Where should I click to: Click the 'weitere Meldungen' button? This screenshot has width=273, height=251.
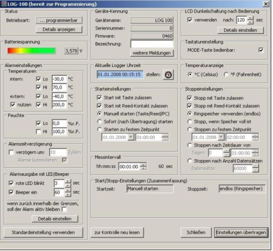pyautogui.click(x=152, y=53)
